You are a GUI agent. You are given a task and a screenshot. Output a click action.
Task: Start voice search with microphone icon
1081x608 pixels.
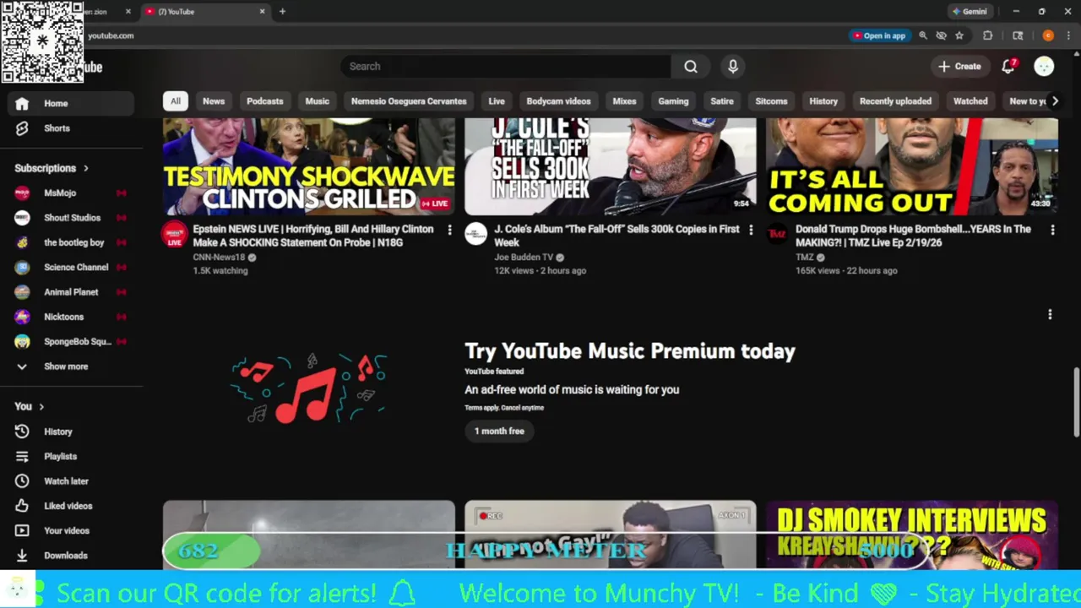tap(733, 66)
